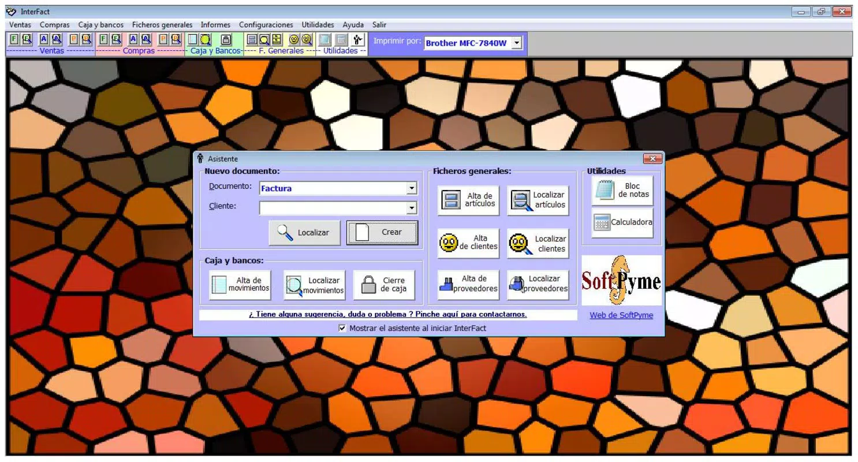858x462 pixels.
Task: Click the search movements icon in Caja y Bancos toolbar
Action: (x=206, y=39)
